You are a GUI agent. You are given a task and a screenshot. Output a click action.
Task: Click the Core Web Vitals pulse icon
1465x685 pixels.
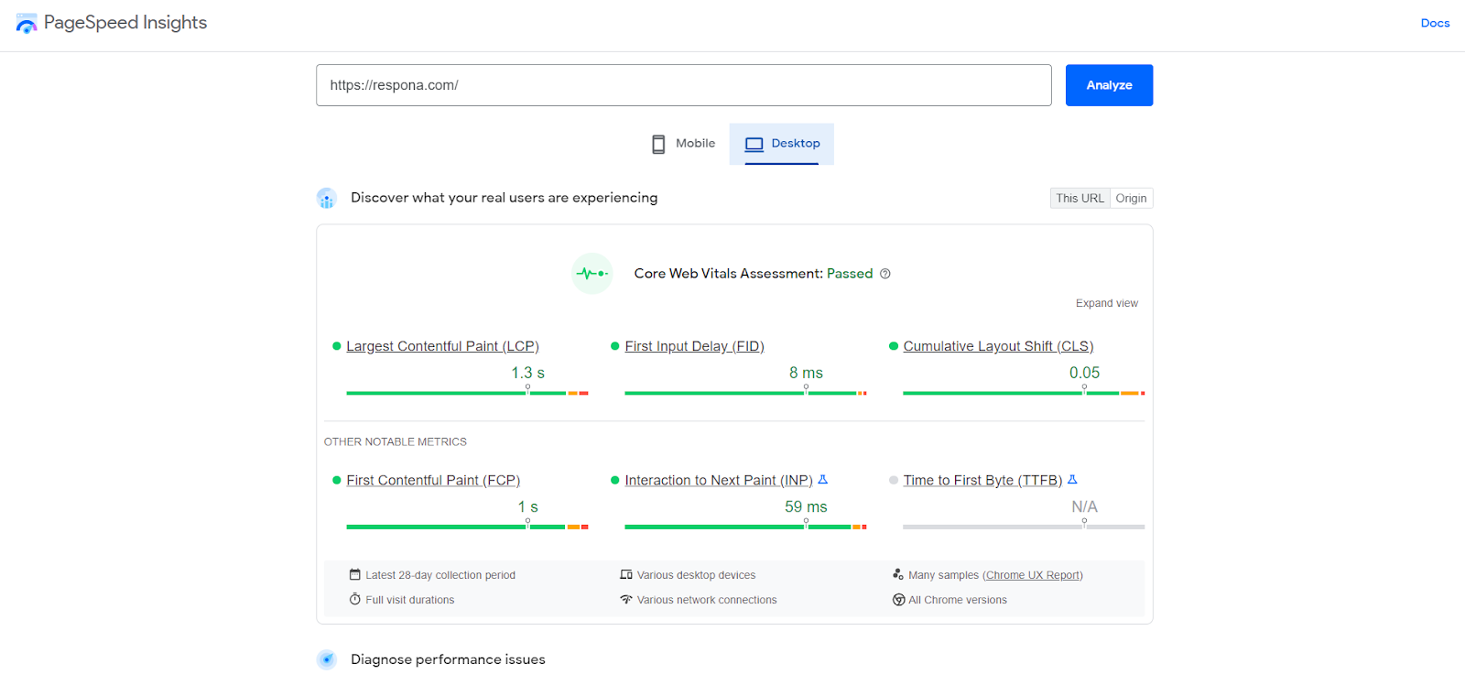click(x=592, y=273)
